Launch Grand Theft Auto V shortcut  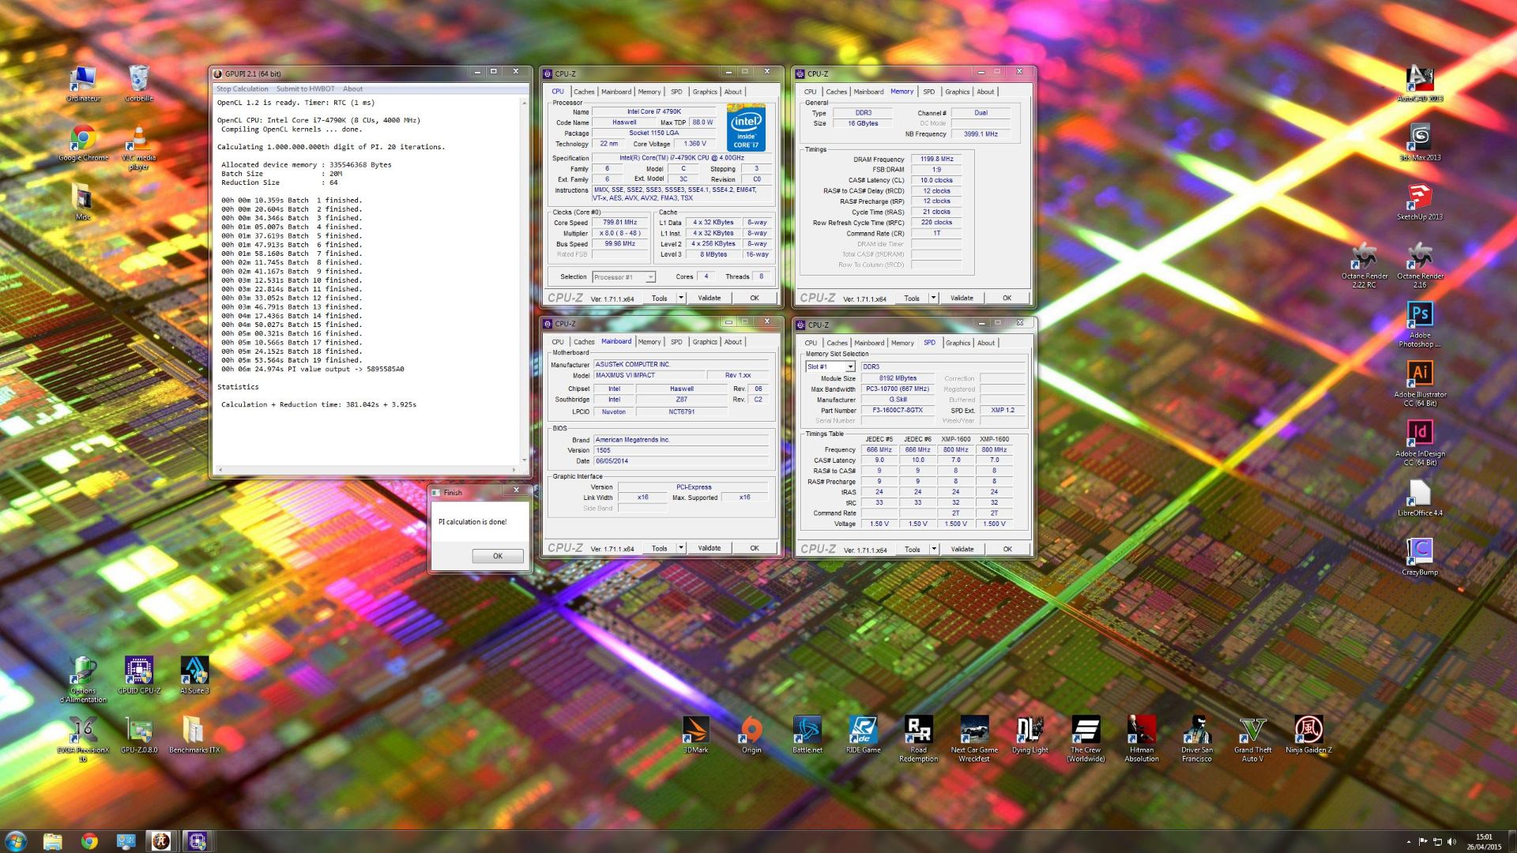pyautogui.click(x=1253, y=738)
